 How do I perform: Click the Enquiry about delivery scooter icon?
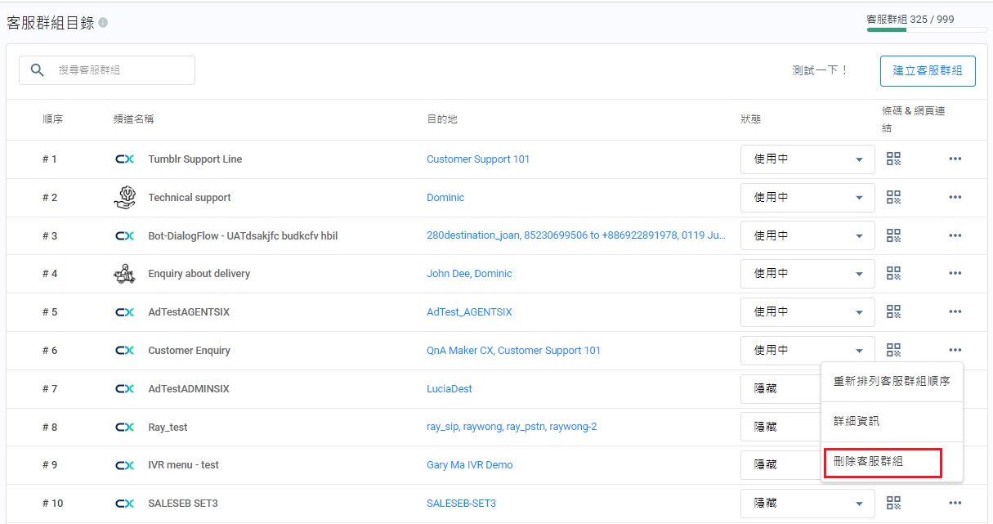pos(124,273)
